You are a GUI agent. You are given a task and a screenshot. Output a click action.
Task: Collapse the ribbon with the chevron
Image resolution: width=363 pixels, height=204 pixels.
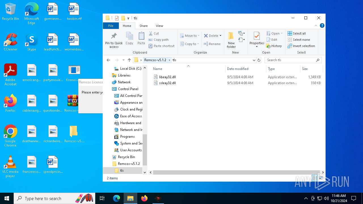click(316, 25)
